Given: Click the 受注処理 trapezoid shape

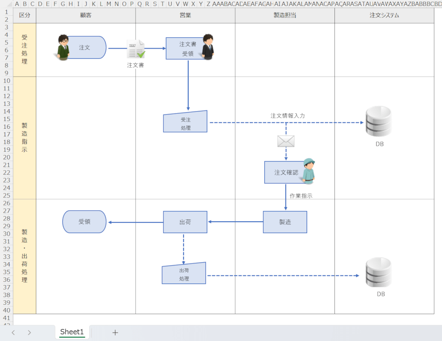Looking at the screenshot, I should coord(185,121).
